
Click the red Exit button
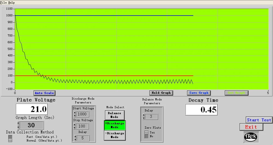pos(251,127)
